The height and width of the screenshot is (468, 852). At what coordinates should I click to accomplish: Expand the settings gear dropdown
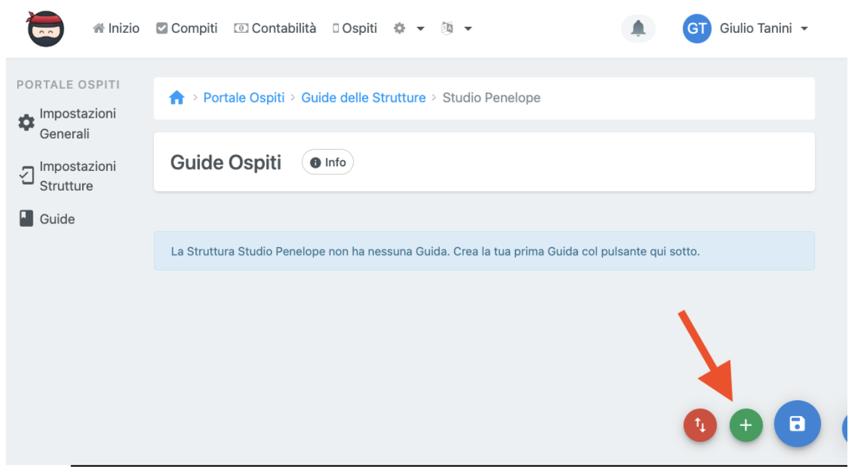click(408, 28)
